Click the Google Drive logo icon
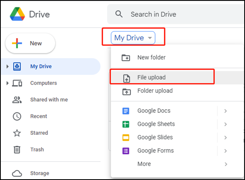245x180 pixels. pyautogui.click(x=17, y=14)
